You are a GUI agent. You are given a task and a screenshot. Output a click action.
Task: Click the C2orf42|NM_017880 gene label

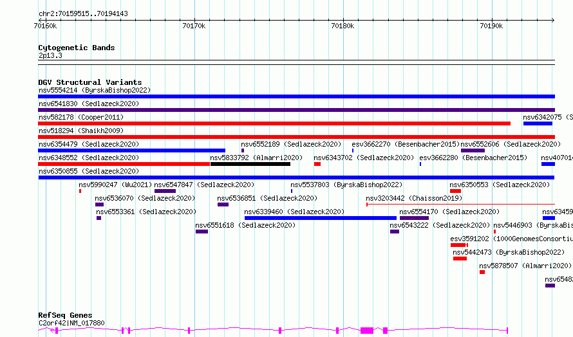coord(71,323)
